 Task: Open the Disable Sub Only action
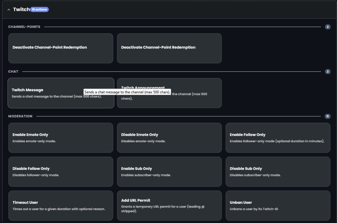point(278,172)
